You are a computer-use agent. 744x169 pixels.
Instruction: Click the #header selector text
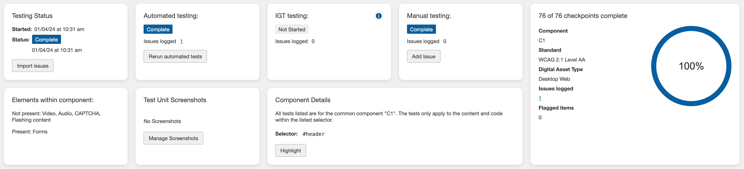[x=313, y=134]
